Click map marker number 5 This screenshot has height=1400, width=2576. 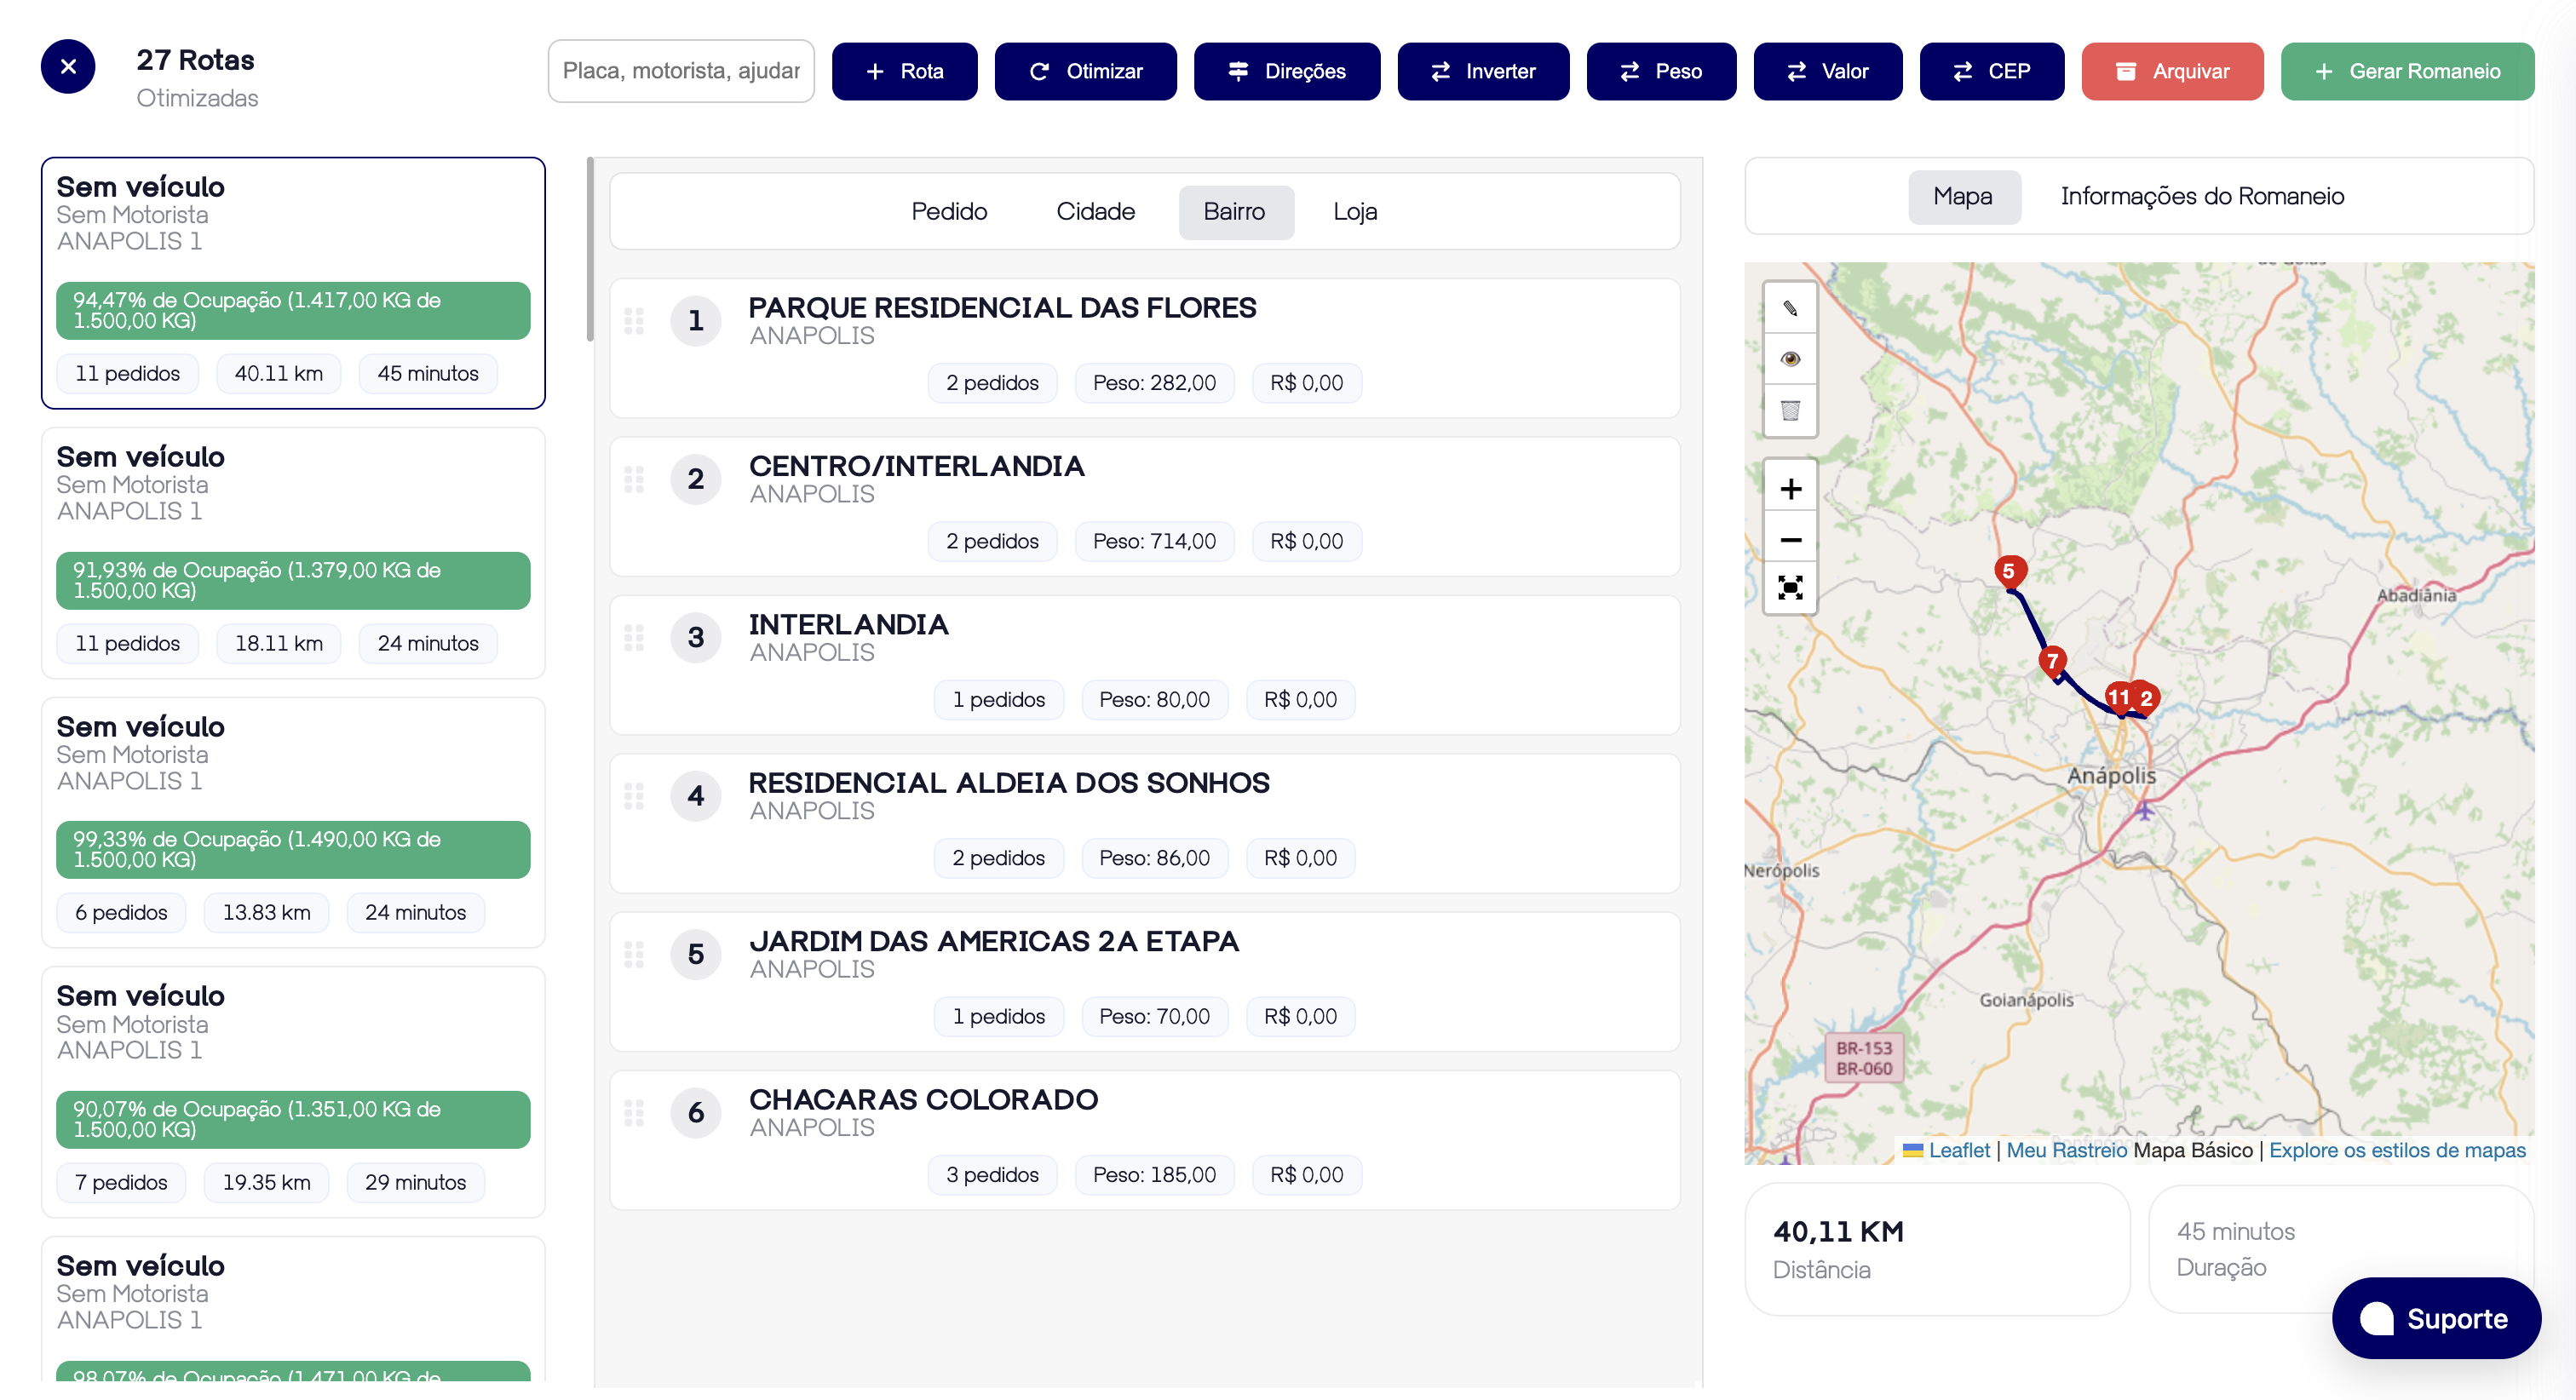[x=2009, y=571]
